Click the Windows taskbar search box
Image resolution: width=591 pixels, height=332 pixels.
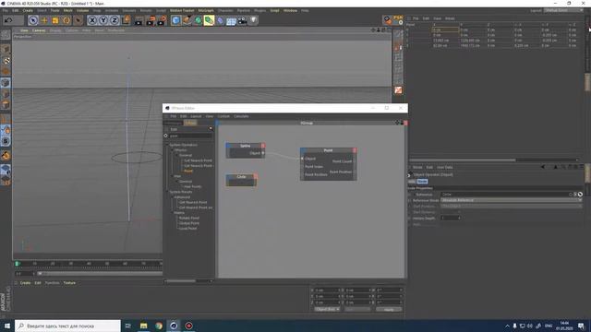tap(67, 326)
